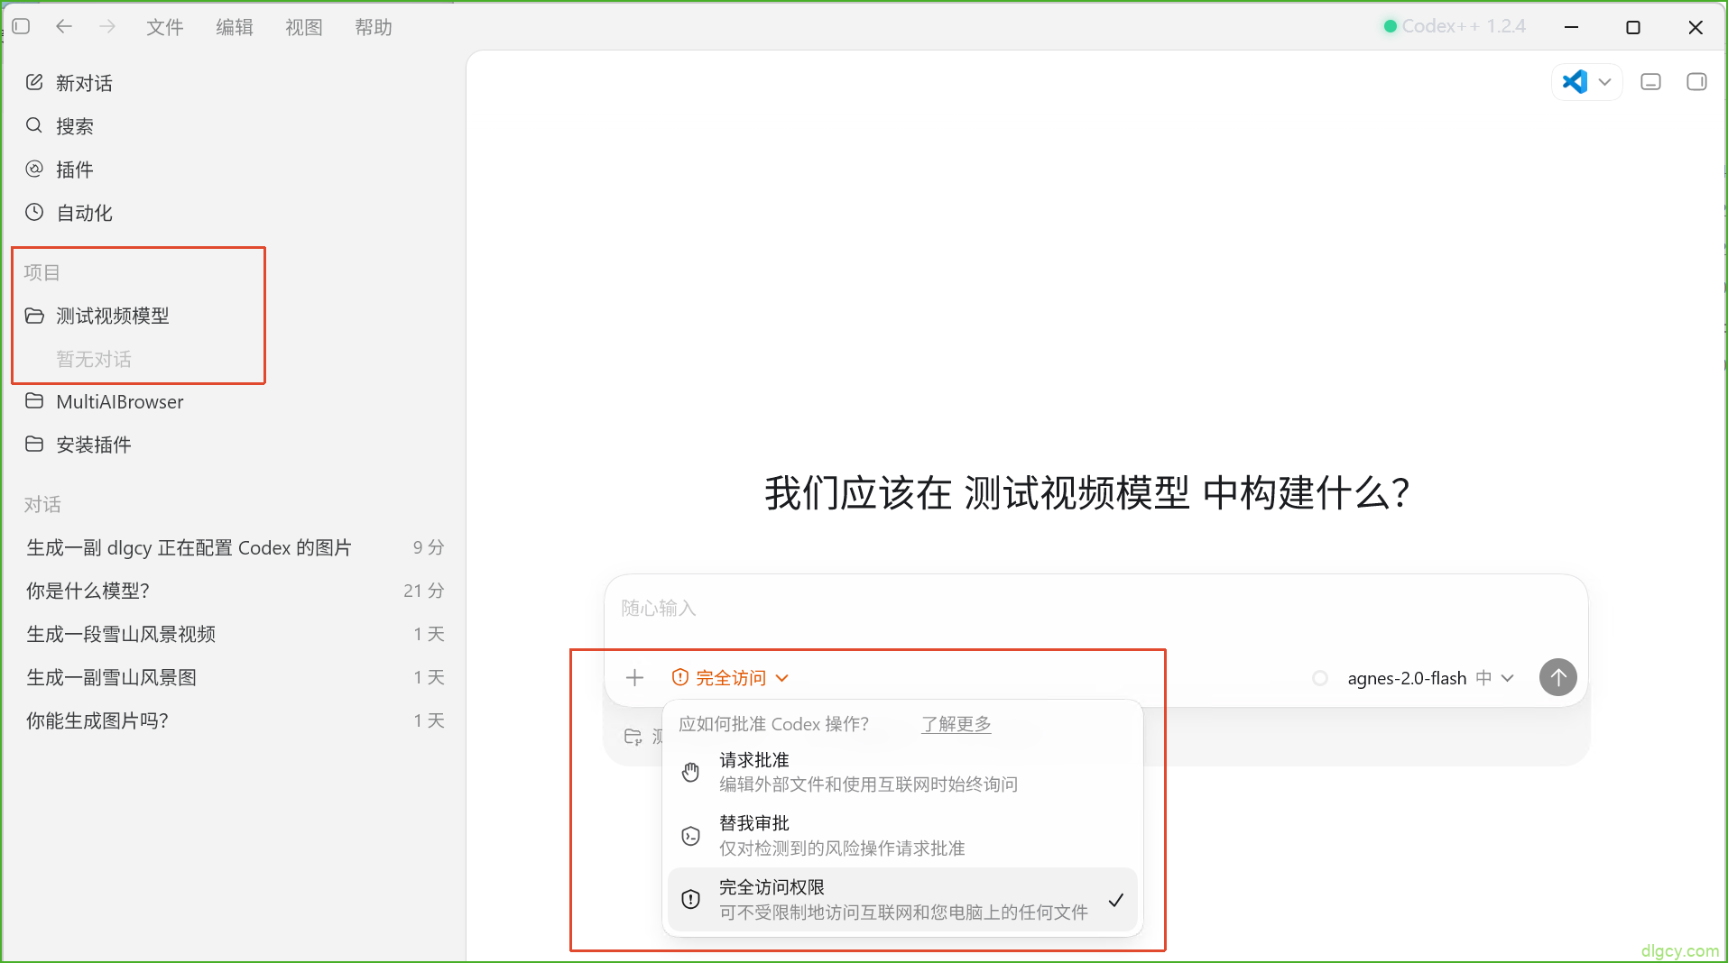Click the hand icon beside 请求批准
1728x963 pixels.
pyautogui.click(x=691, y=772)
